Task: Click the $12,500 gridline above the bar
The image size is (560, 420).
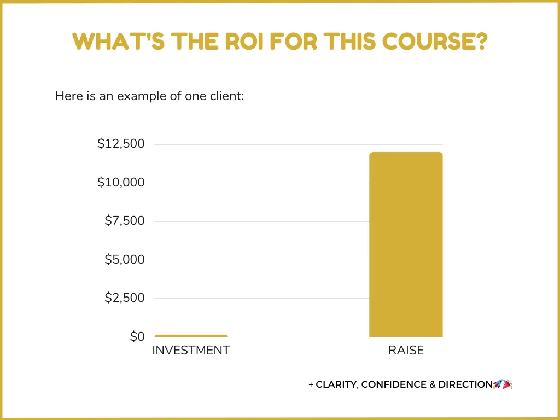Action: tap(299, 144)
